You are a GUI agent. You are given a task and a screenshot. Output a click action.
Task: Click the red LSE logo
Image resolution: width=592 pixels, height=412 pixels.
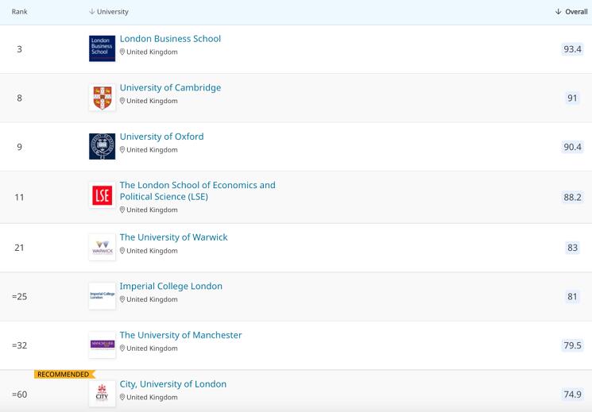click(102, 195)
